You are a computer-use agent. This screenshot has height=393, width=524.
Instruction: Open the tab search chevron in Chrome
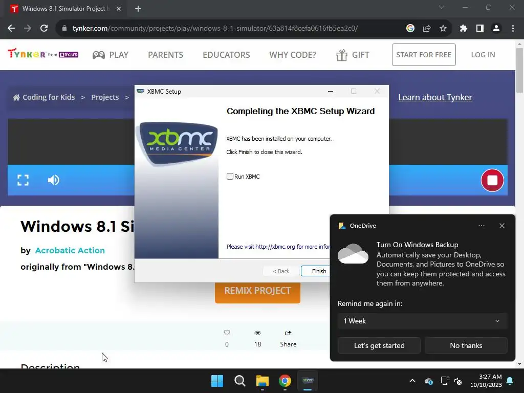442,7
